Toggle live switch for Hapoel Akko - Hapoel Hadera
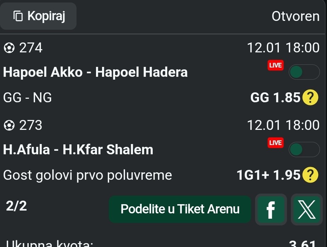The height and width of the screenshot is (247, 327). point(304,72)
